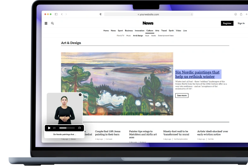Select the Culture tab in navigation
Viewport: 248px width, 166px height.
pos(150,31)
